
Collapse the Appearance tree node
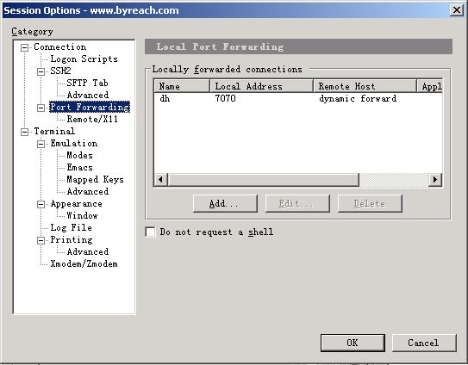(41, 204)
